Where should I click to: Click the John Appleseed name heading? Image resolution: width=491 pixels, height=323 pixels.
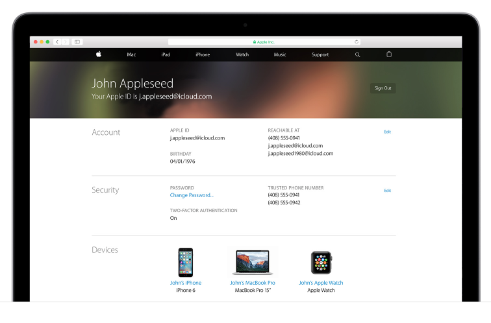(x=132, y=84)
